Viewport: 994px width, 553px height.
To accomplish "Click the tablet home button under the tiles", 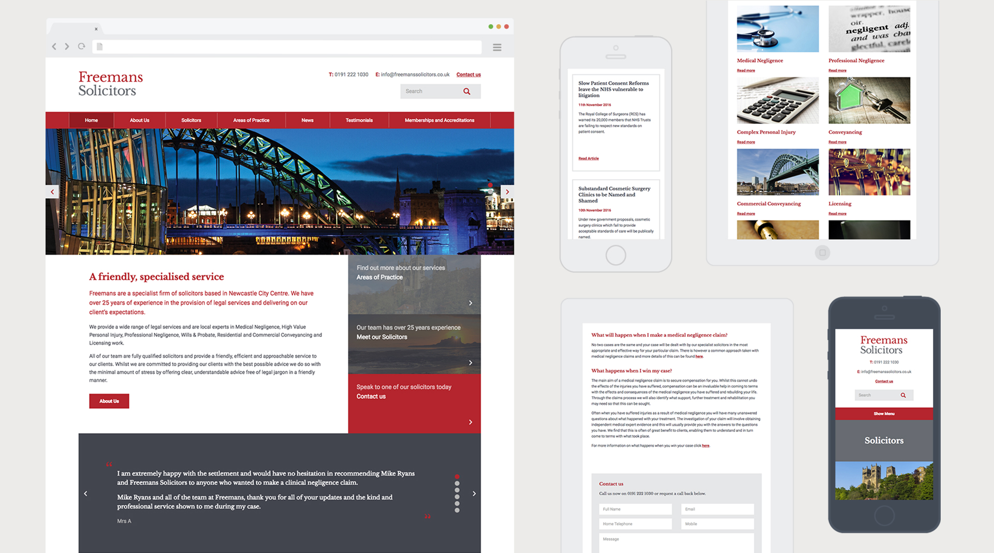I will coord(822,253).
